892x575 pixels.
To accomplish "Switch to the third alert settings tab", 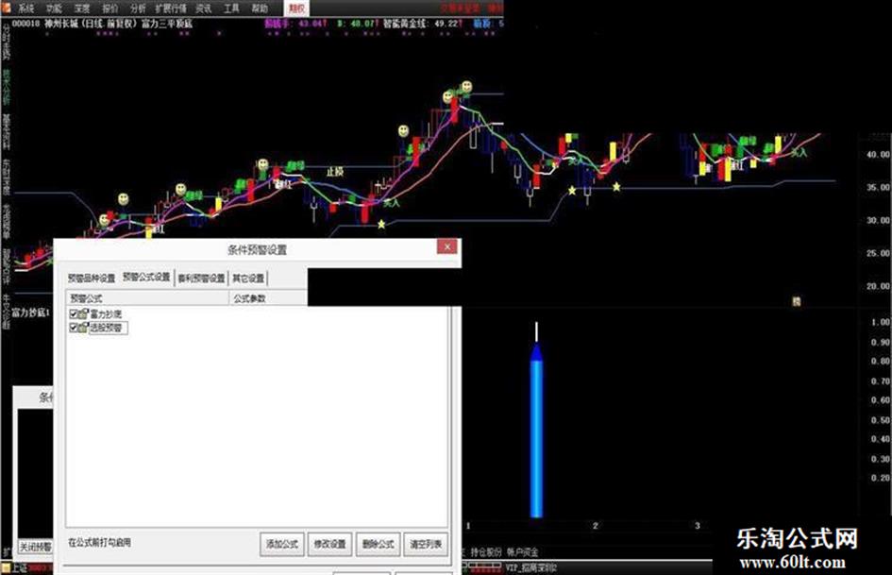I will [201, 278].
